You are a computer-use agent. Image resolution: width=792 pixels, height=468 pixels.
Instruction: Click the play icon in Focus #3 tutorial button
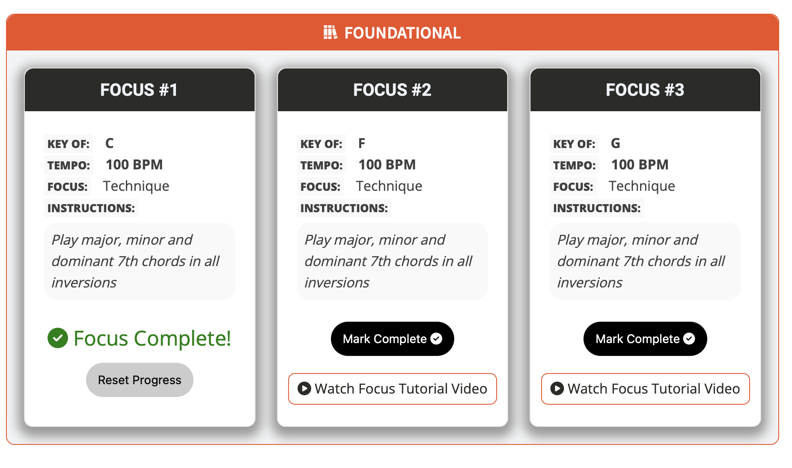557,388
